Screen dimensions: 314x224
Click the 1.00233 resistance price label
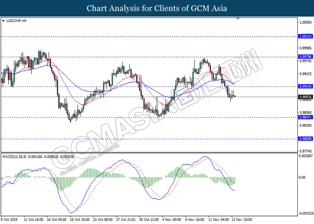[x=305, y=36]
